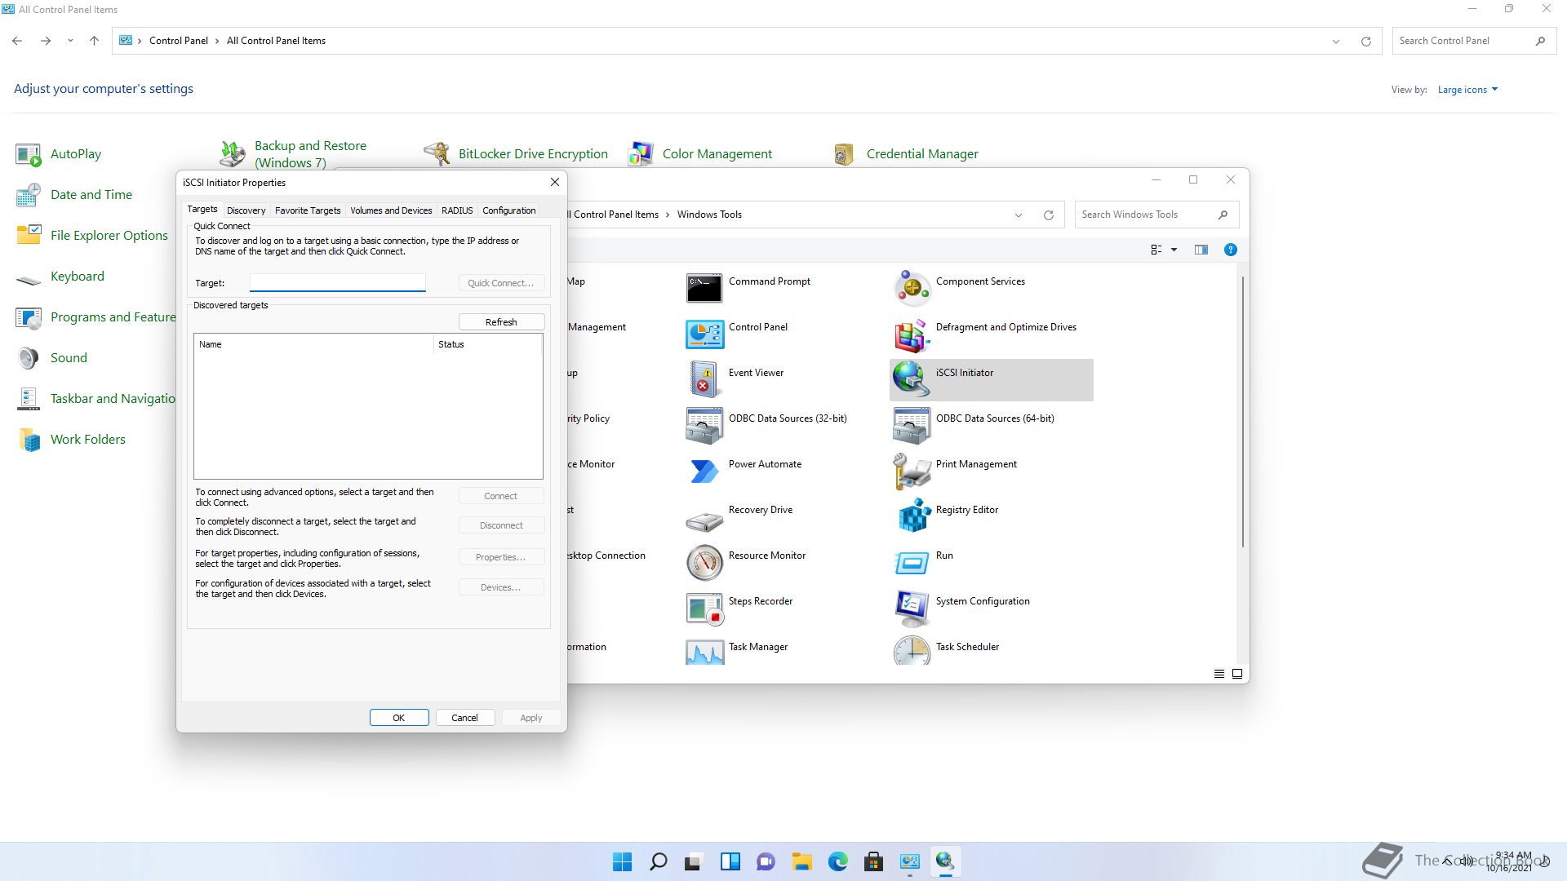The image size is (1567, 881).
Task: Open taskbar Search
Action: pyautogui.click(x=658, y=861)
